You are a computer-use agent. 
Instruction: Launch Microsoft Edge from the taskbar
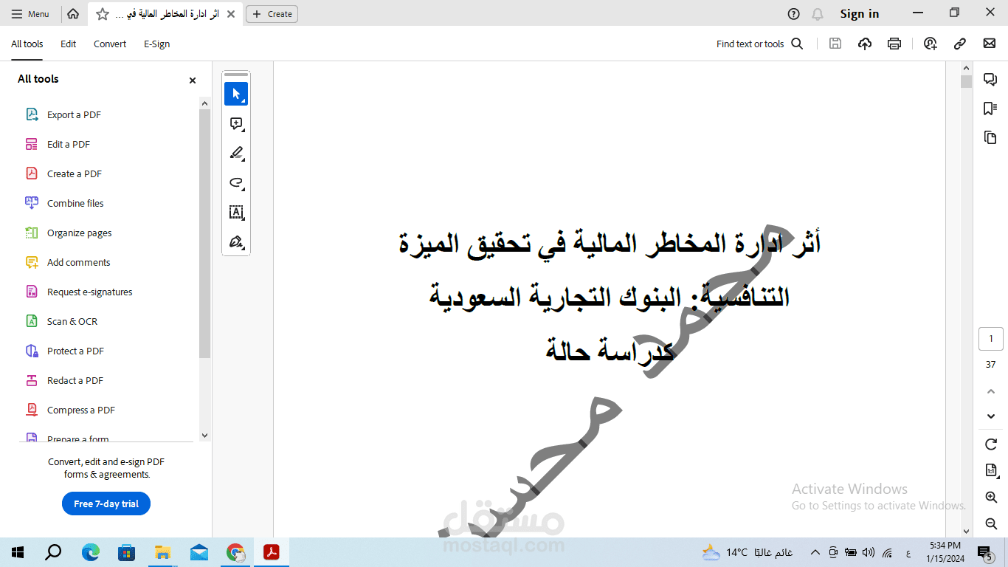(90, 552)
